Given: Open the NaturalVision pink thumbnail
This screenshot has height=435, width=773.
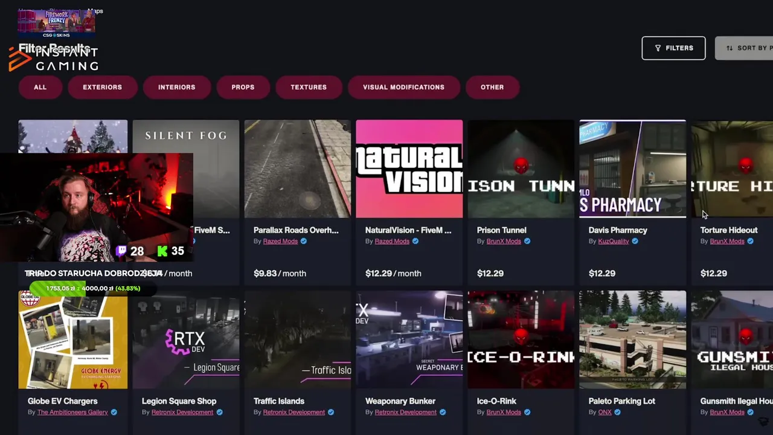Looking at the screenshot, I should 409,169.
